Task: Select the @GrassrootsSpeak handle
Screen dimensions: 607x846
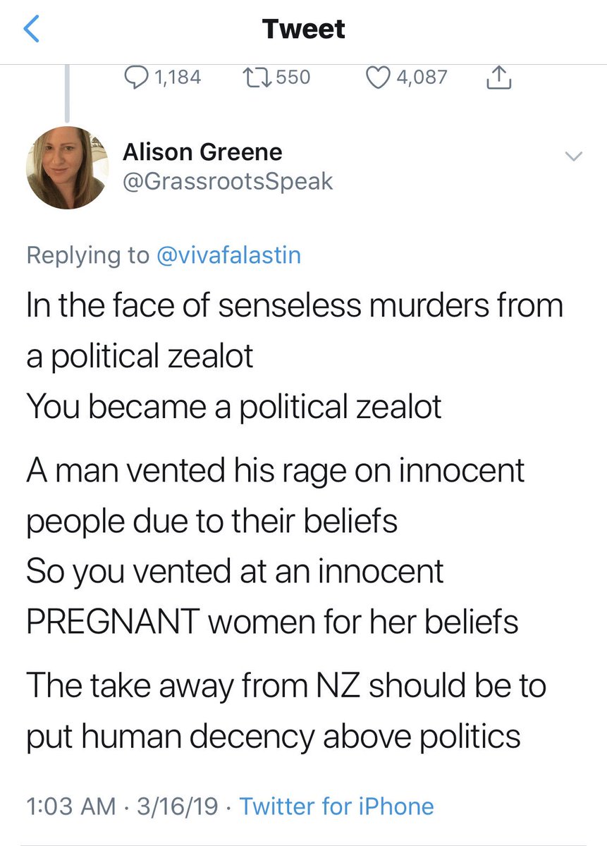Action: click(x=228, y=182)
